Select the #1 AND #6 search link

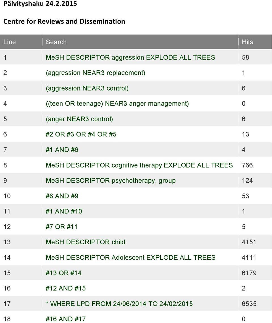coord(62,150)
